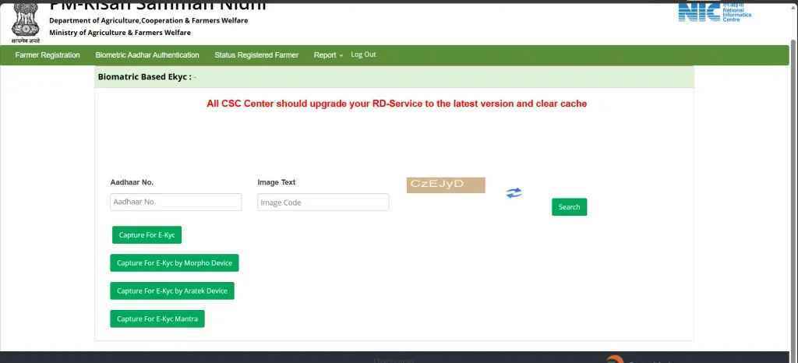Click the CzEJyD captcha image
798x363 pixels.
[446, 185]
